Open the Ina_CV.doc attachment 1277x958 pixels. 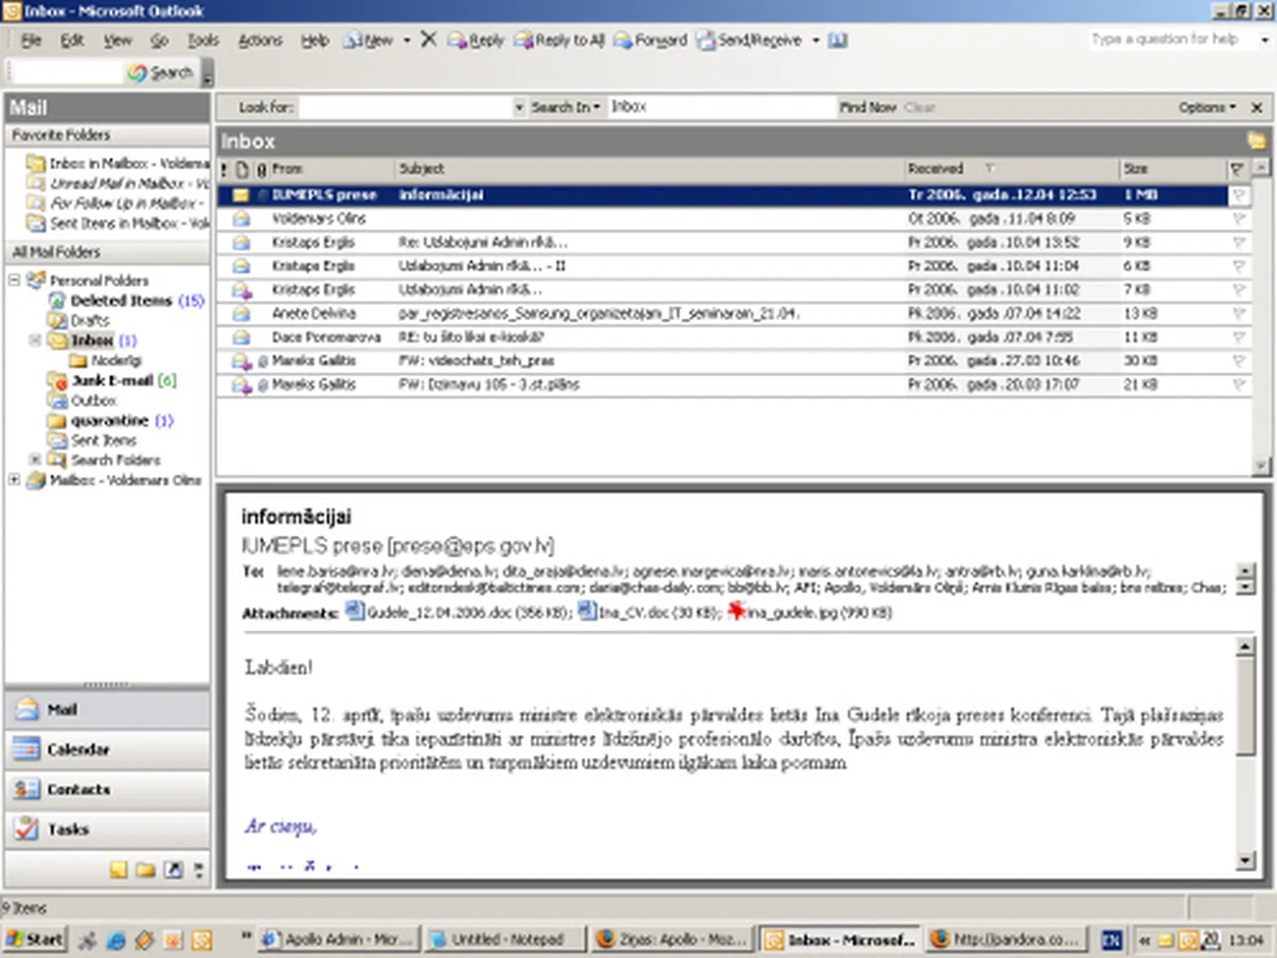[651, 612]
